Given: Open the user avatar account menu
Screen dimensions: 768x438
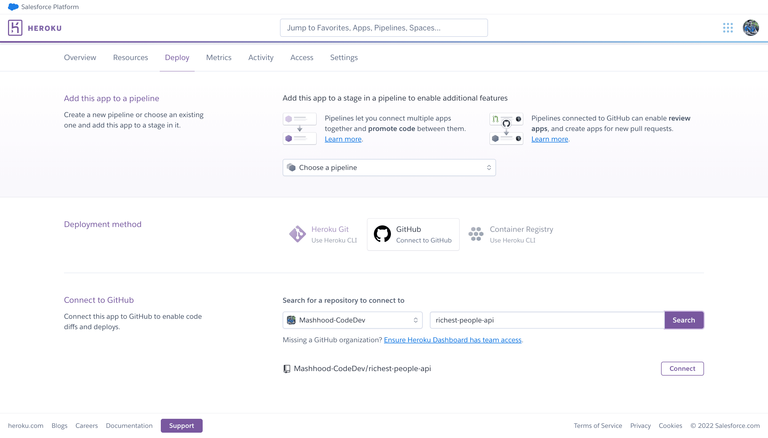Looking at the screenshot, I should click(751, 28).
